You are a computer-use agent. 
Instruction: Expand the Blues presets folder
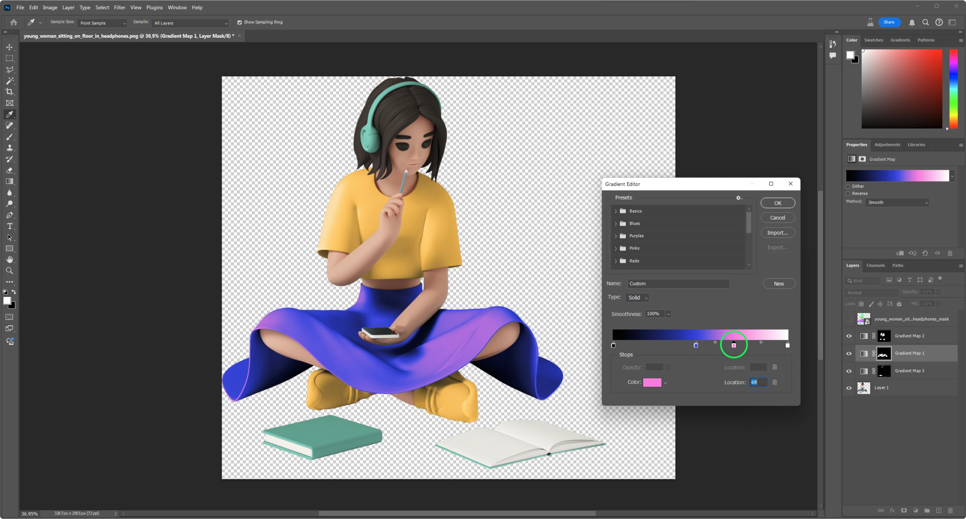(615, 224)
